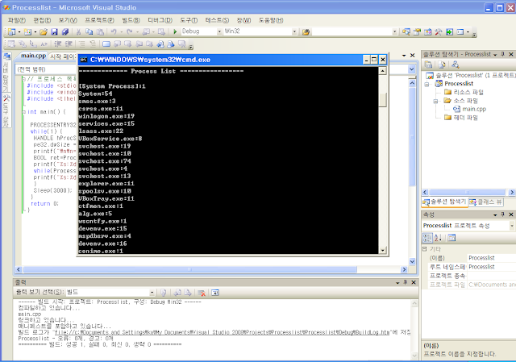This screenshot has height=362, width=516.
Task: Close the Output panel
Action: coord(414,282)
